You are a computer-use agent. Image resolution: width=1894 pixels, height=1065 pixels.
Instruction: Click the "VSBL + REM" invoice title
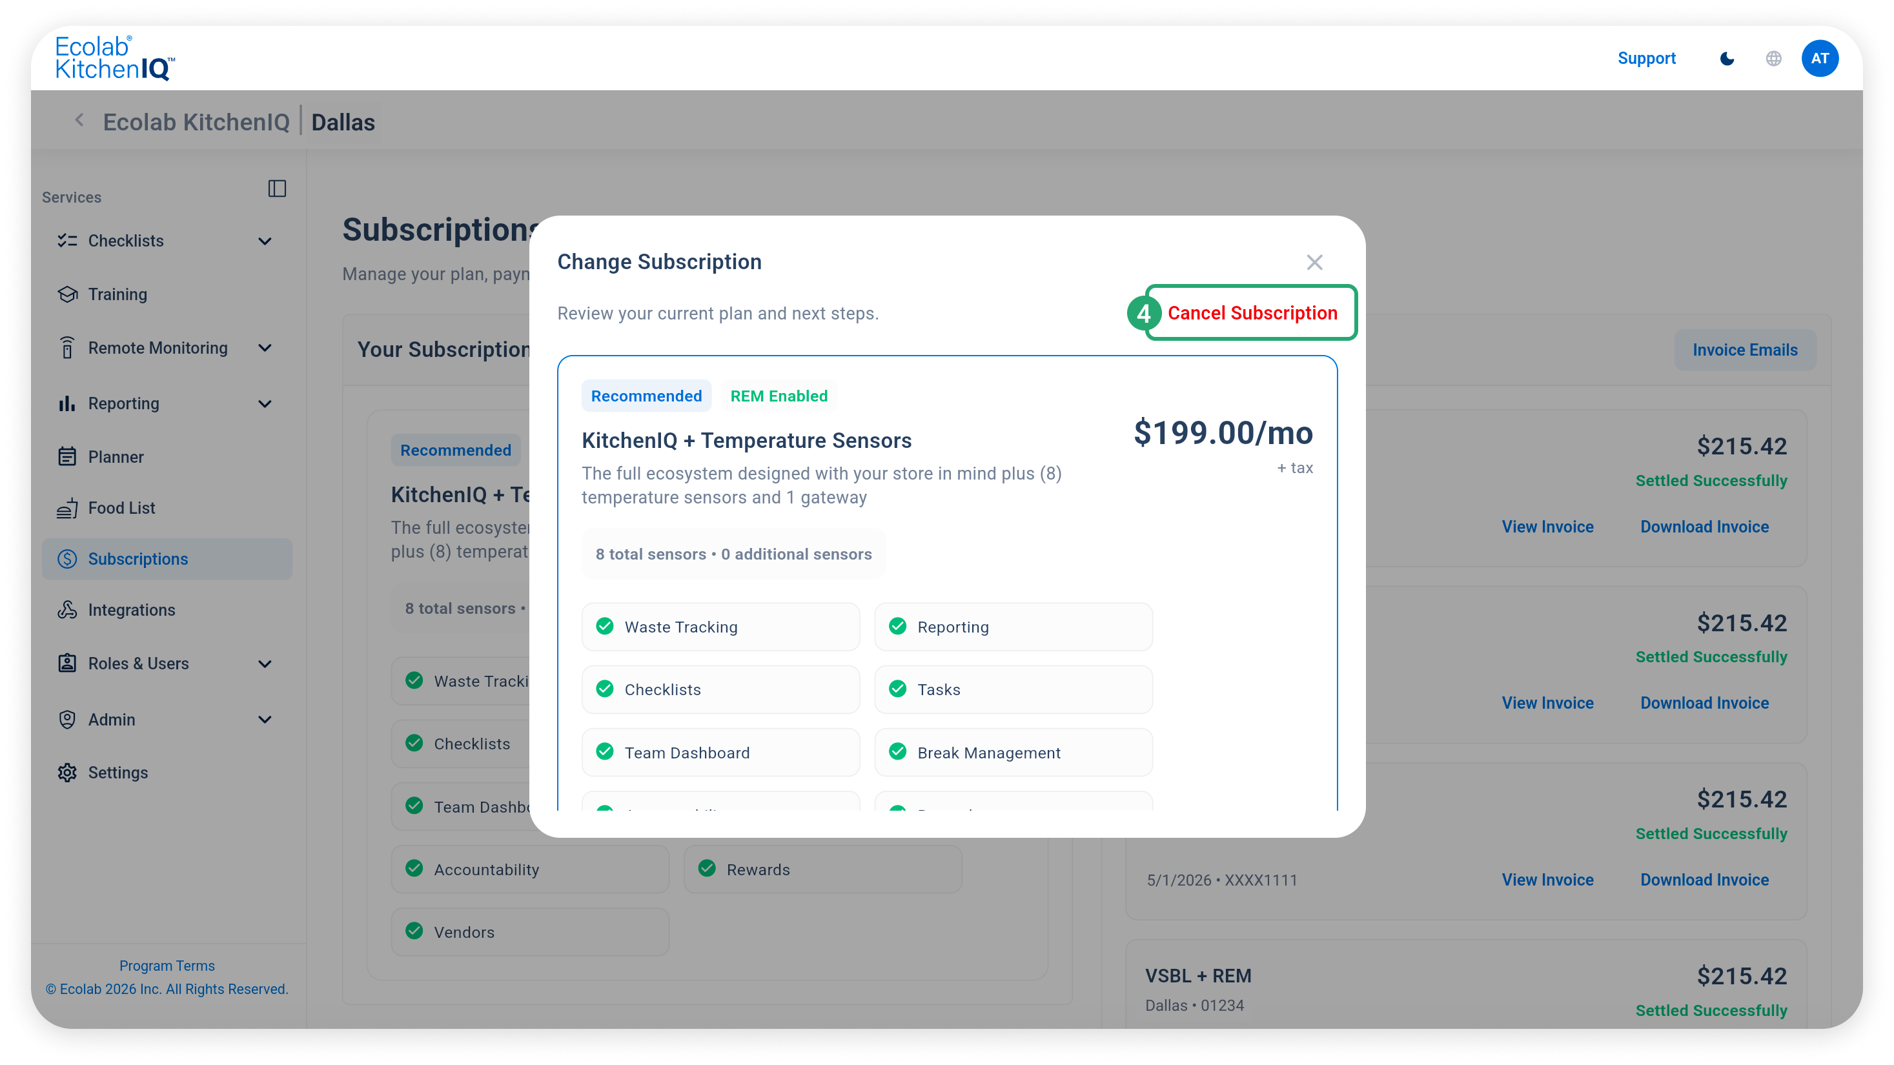point(1197,976)
